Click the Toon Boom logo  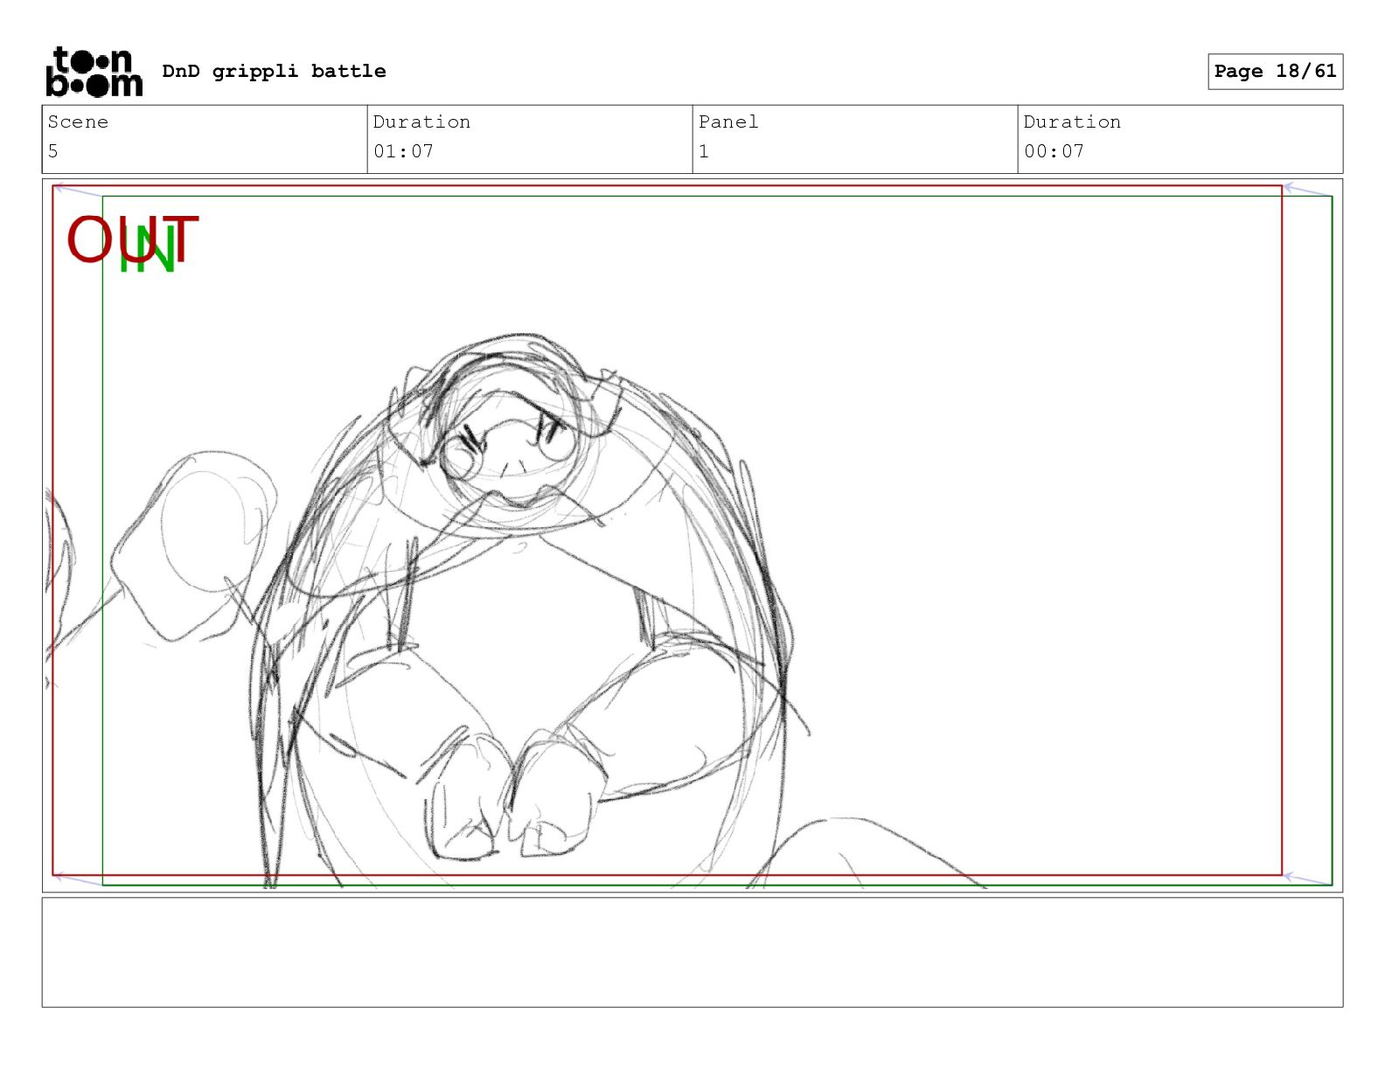[94, 71]
